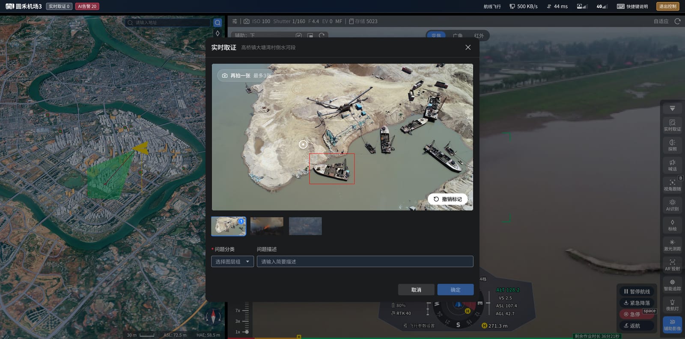685x339 pixels.
Task: Open the AR投射 projection tool
Action: (x=672, y=265)
